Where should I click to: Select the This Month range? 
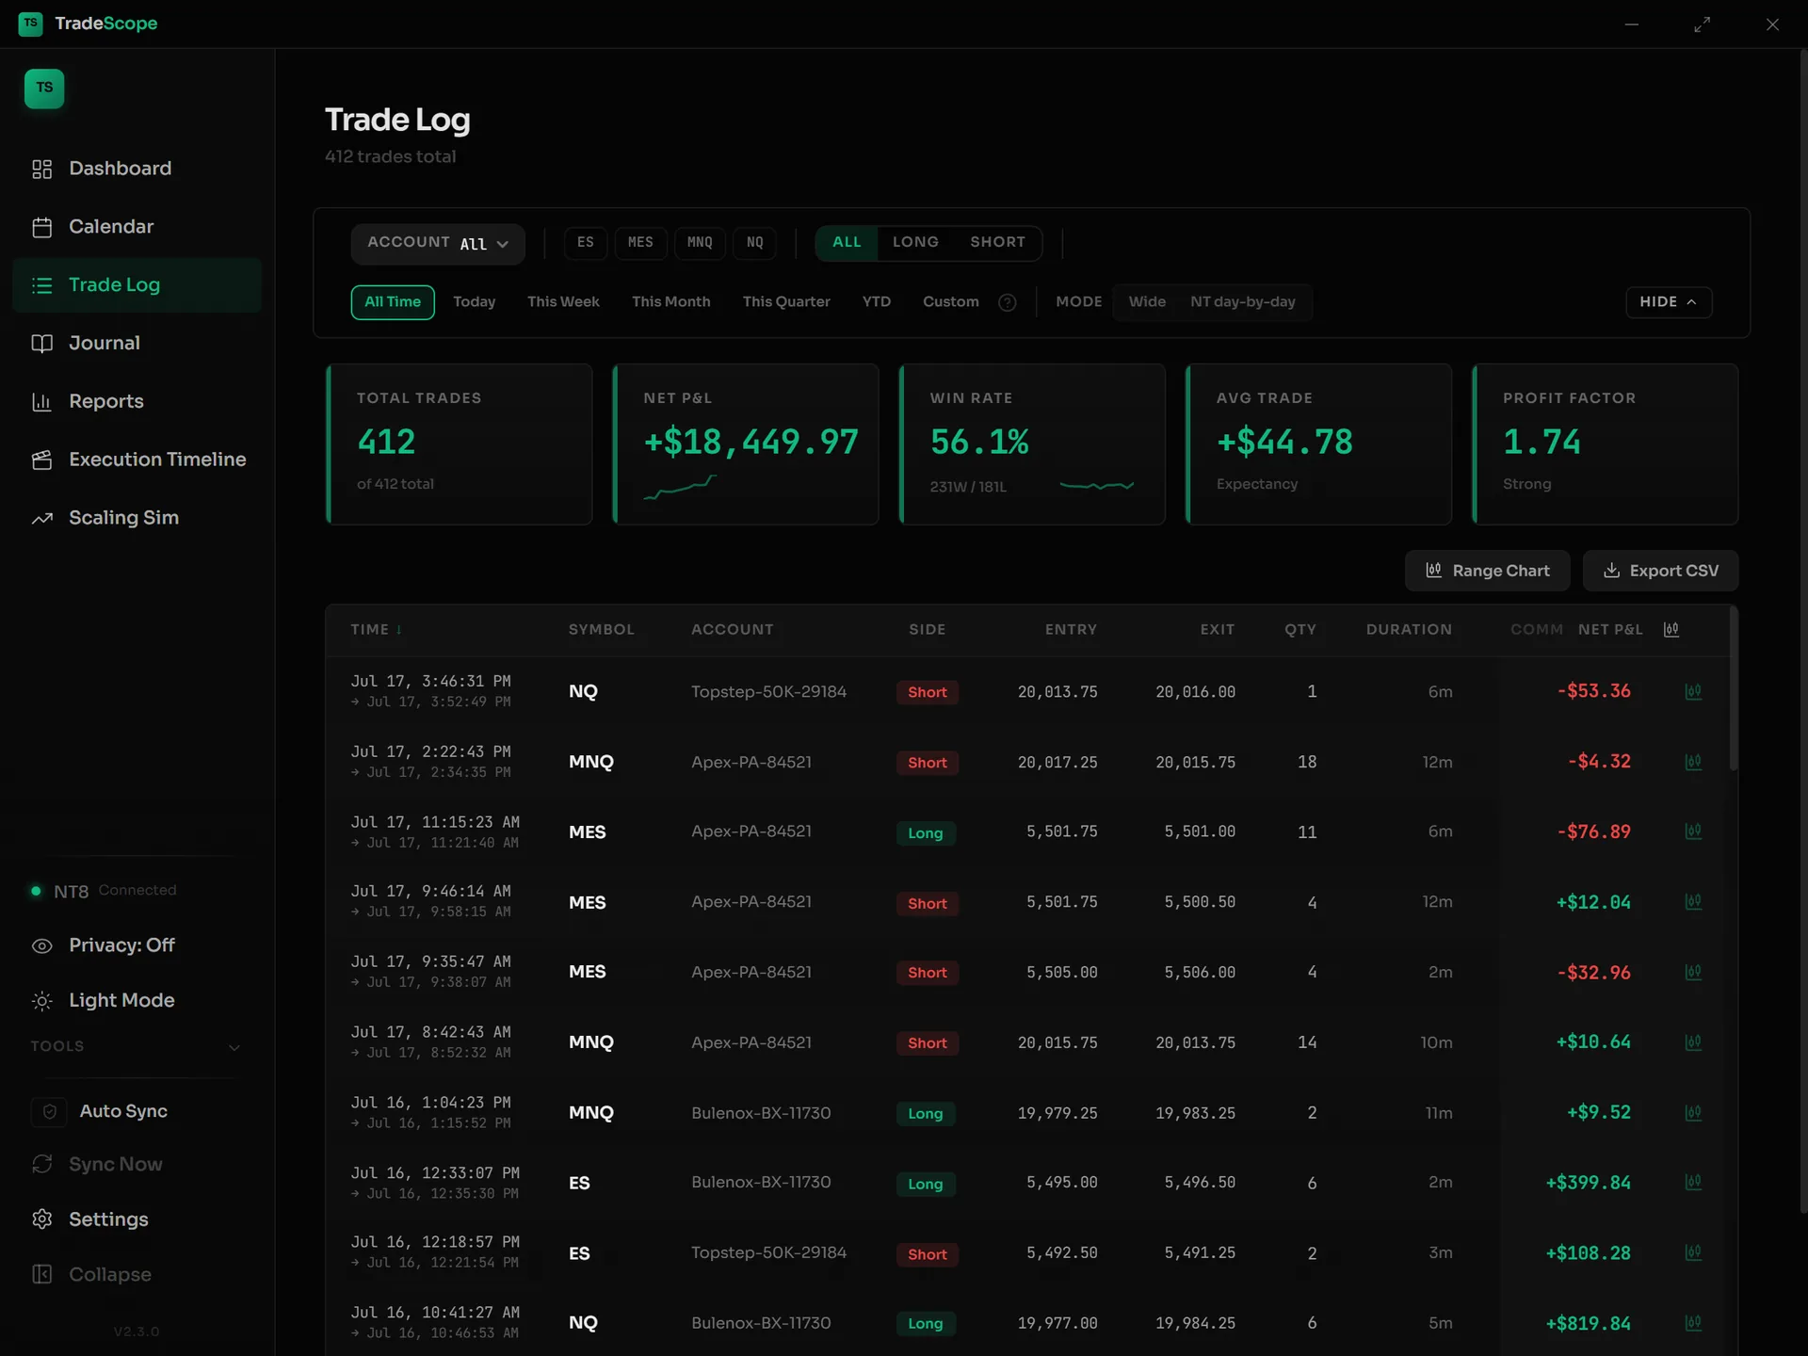point(670,302)
